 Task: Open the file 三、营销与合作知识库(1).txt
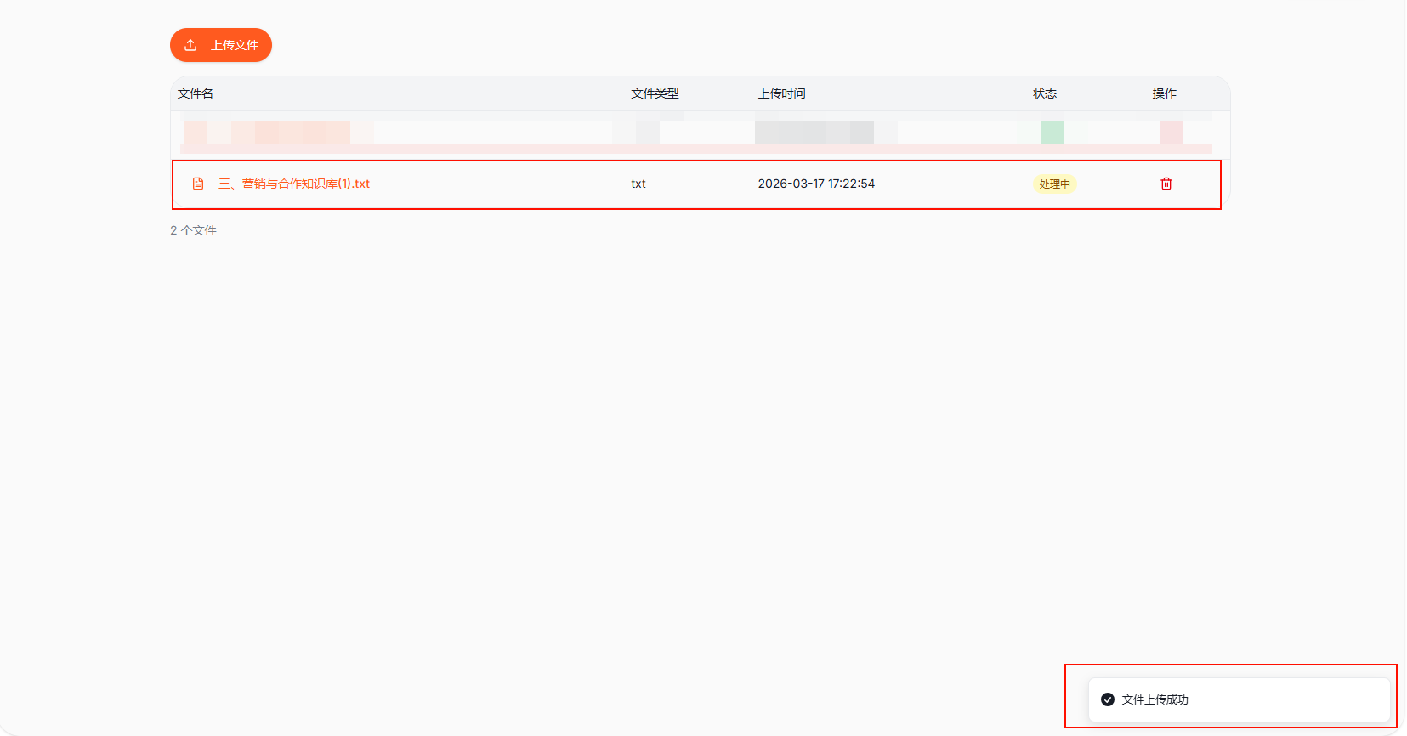click(x=294, y=184)
